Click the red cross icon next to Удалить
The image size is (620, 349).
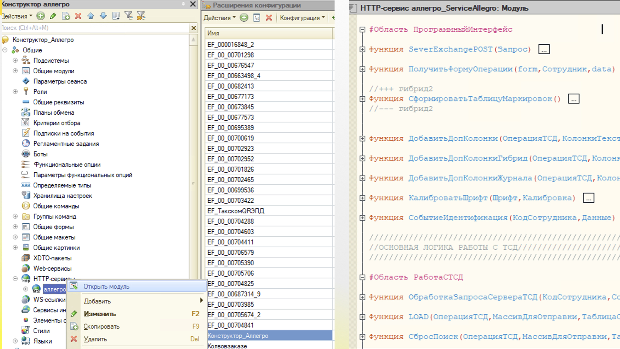[x=74, y=339]
